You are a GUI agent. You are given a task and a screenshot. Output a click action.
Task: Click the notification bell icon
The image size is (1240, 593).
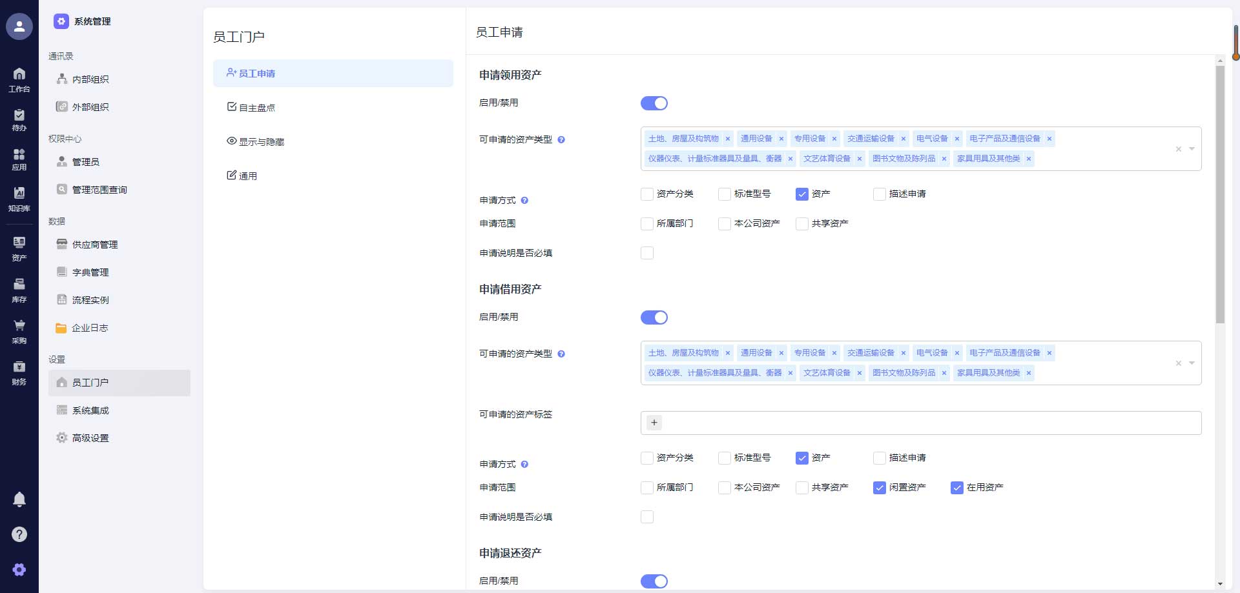[19, 499]
